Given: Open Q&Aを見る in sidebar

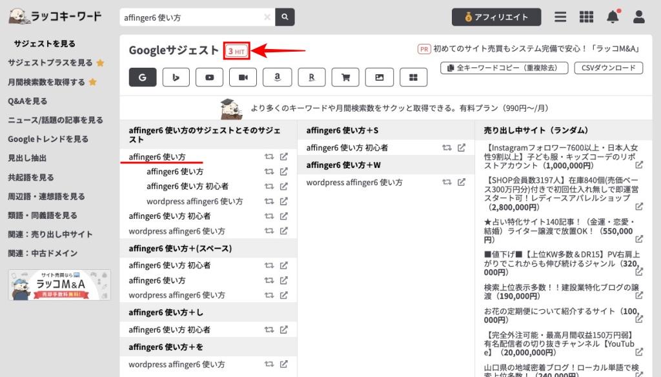Looking at the screenshot, I should (27, 101).
